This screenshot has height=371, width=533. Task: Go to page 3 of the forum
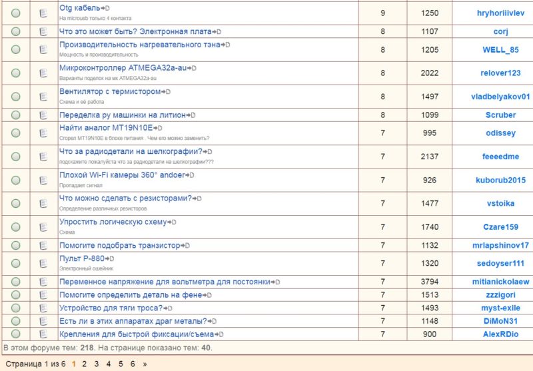[x=97, y=364]
